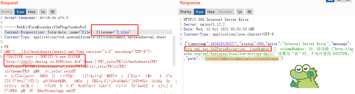The width and height of the screenshot is (355, 94).
Task: Click the Response pane heading
Action: [x=190, y=3]
